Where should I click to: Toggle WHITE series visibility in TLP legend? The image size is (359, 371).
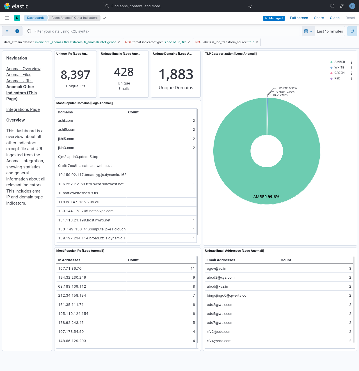pyautogui.click(x=339, y=67)
